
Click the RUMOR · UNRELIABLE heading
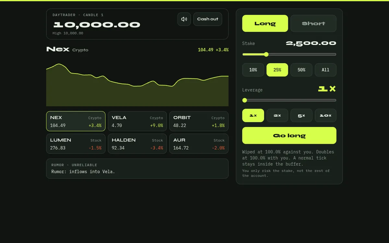[x=74, y=165]
